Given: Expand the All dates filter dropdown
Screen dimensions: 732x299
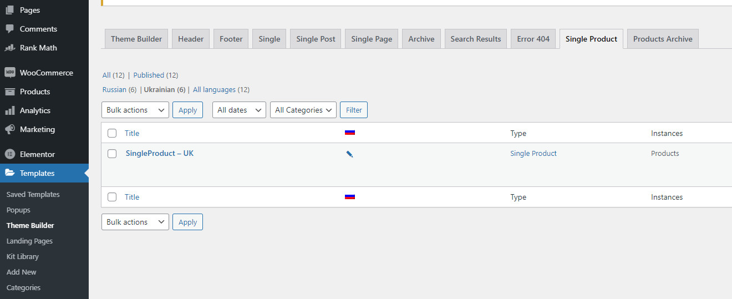Looking at the screenshot, I should pyautogui.click(x=239, y=110).
